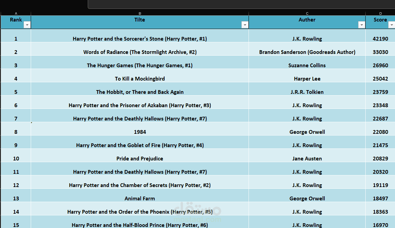Click rank cell 4
This screenshot has width=395, height=228.
[16, 76]
